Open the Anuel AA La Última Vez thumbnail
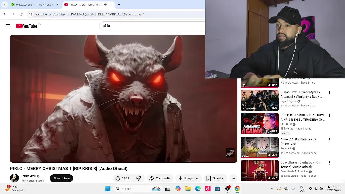Viewport: 345px width, 194px height. pos(260,148)
